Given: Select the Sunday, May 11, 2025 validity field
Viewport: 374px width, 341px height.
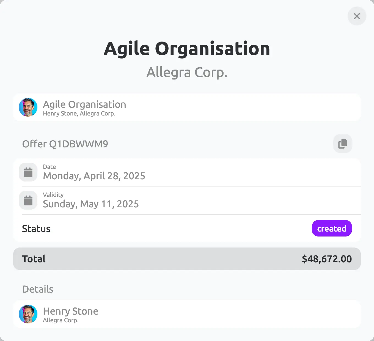Looking at the screenshot, I should [187, 200].
